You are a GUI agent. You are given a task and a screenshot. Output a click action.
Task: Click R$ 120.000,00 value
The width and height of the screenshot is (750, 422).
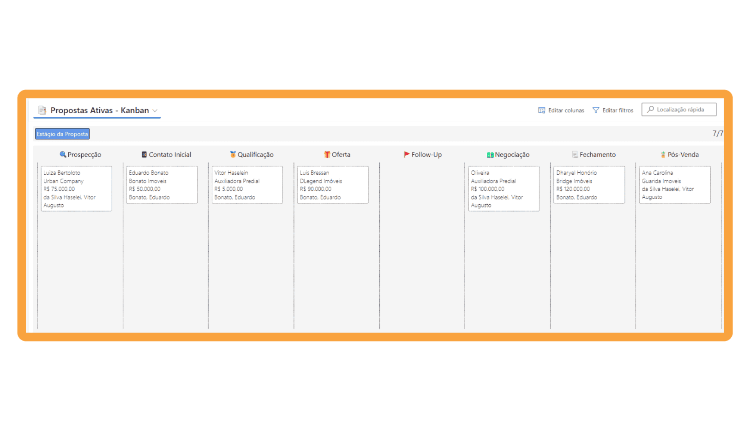573,189
